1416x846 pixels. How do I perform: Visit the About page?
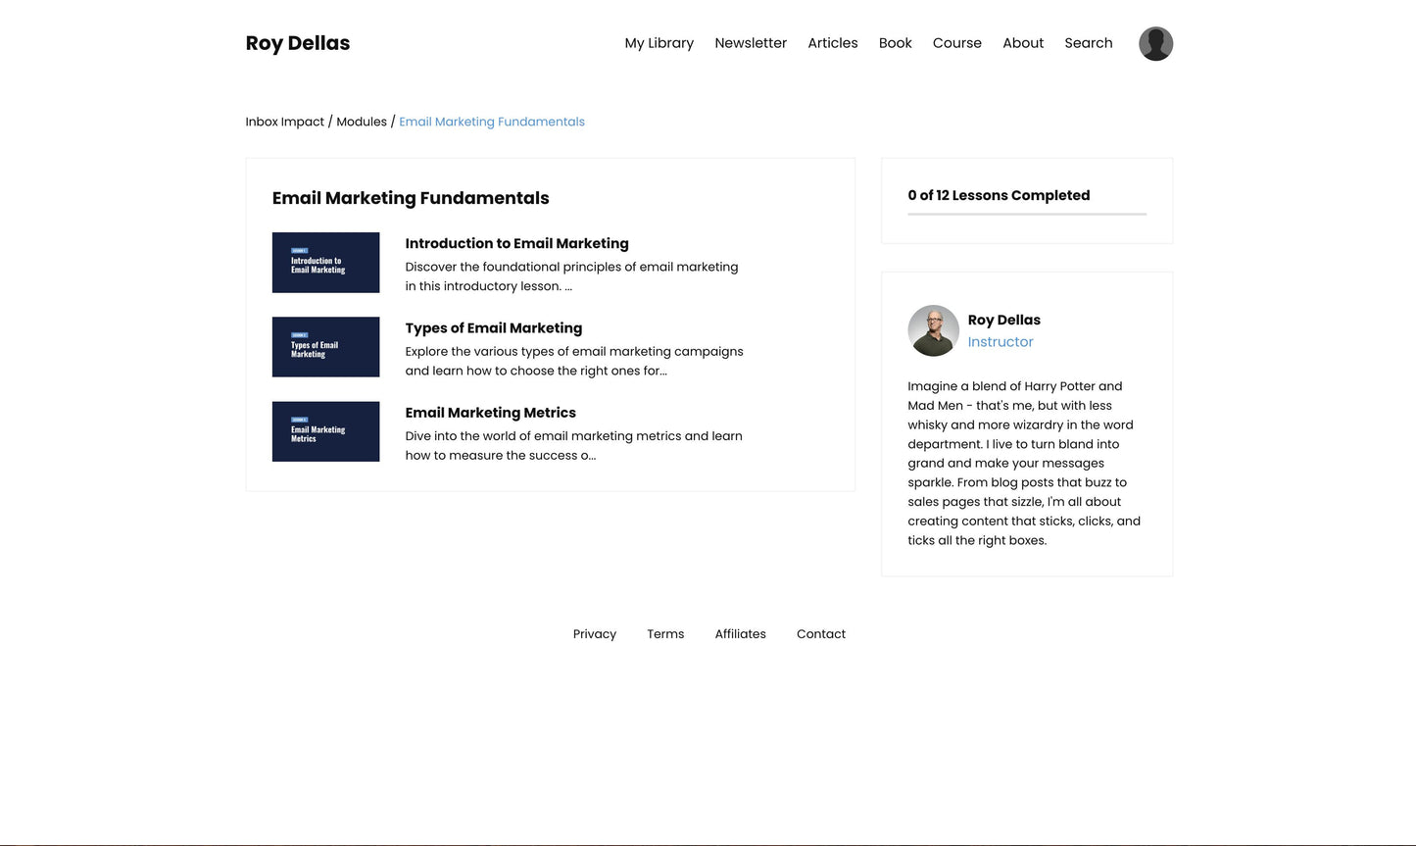tap(1022, 43)
